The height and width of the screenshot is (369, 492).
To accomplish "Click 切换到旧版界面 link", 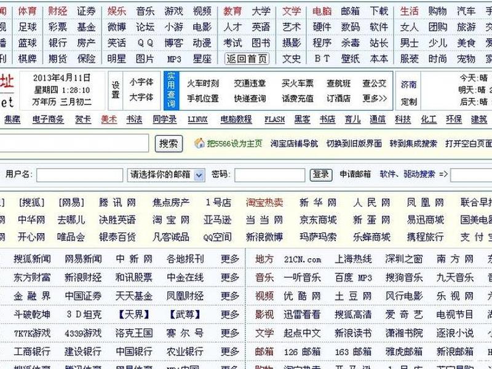I will pyautogui.click(x=354, y=144).
